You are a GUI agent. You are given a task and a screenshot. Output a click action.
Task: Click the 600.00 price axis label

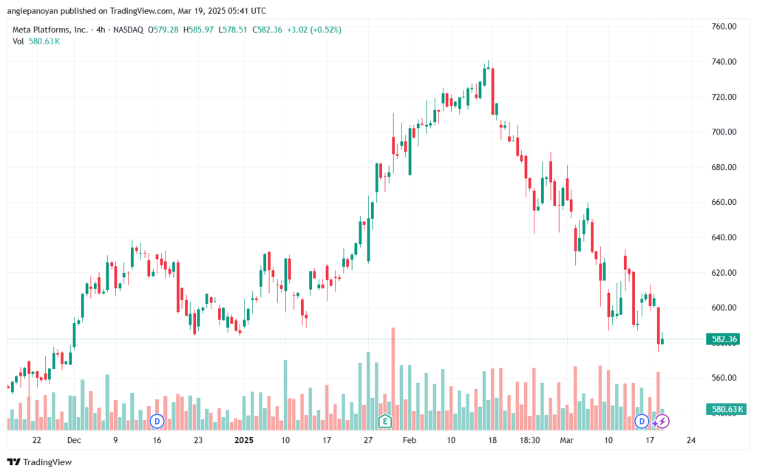coord(724,308)
